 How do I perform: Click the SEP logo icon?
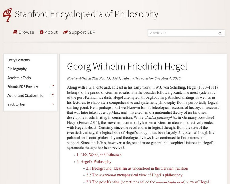(x=7, y=15)
